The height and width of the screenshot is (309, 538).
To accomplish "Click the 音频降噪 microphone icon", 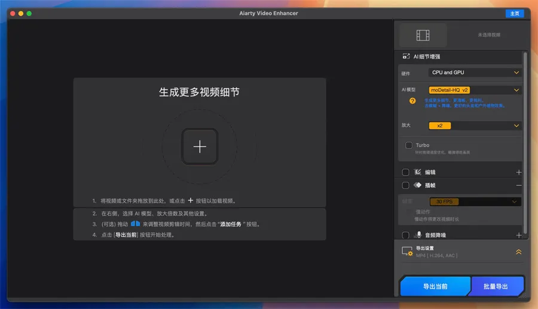I will [418, 235].
